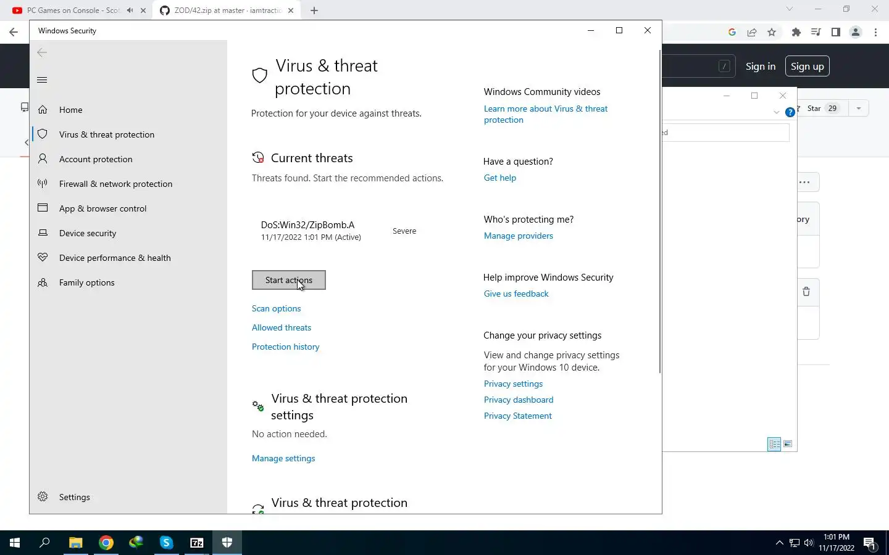The width and height of the screenshot is (889, 555).
Task: Open 7-Zip from the taskbar
Action: pyautogui.click(x=197, y=543)
